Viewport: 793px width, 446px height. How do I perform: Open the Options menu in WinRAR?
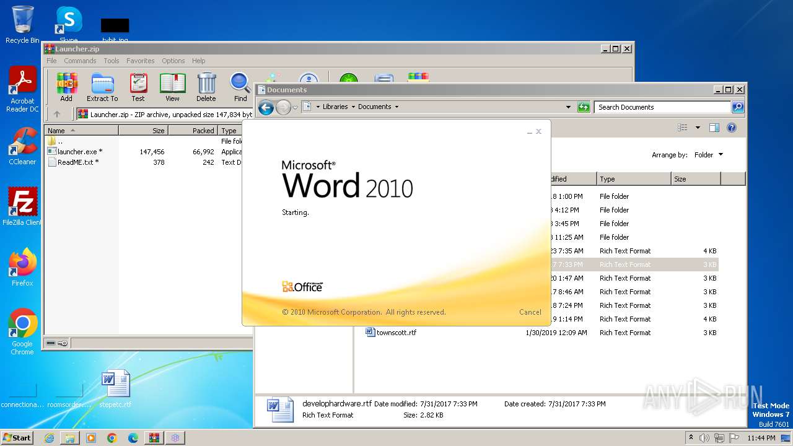coord(173,61)
